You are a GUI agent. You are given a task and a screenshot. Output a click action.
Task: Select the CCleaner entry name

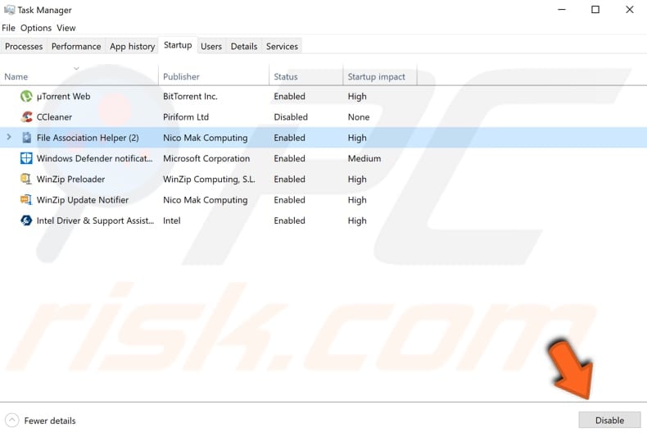click(54, 117)
